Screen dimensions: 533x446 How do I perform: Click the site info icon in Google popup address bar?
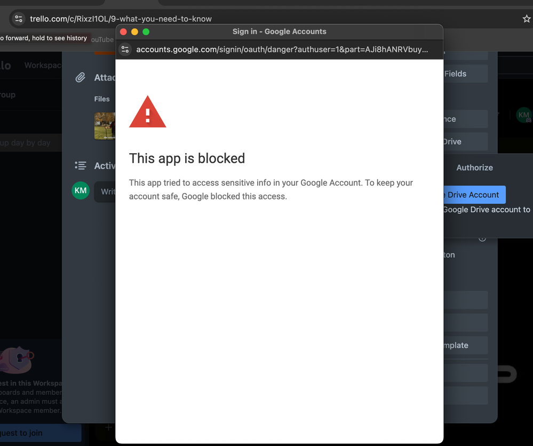pos(125,49)
